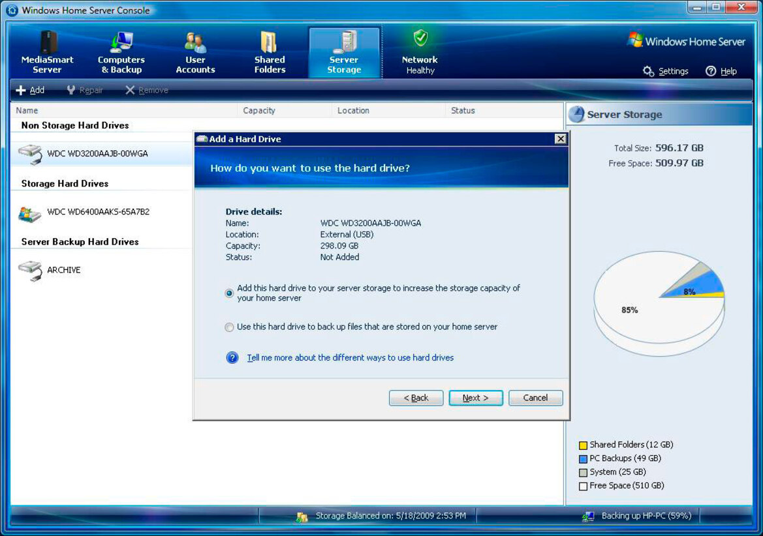Click the ARCHIVE drive icon

tap(30, 271)
